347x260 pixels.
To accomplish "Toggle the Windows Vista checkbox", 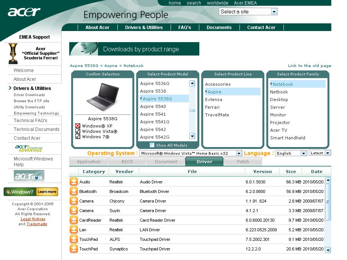I will click(78, 131).
